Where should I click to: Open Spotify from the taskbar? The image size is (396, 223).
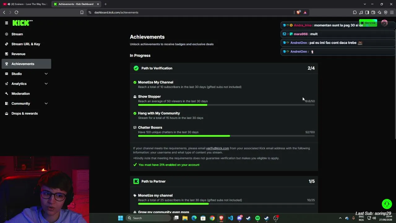[x=258, y=218]
